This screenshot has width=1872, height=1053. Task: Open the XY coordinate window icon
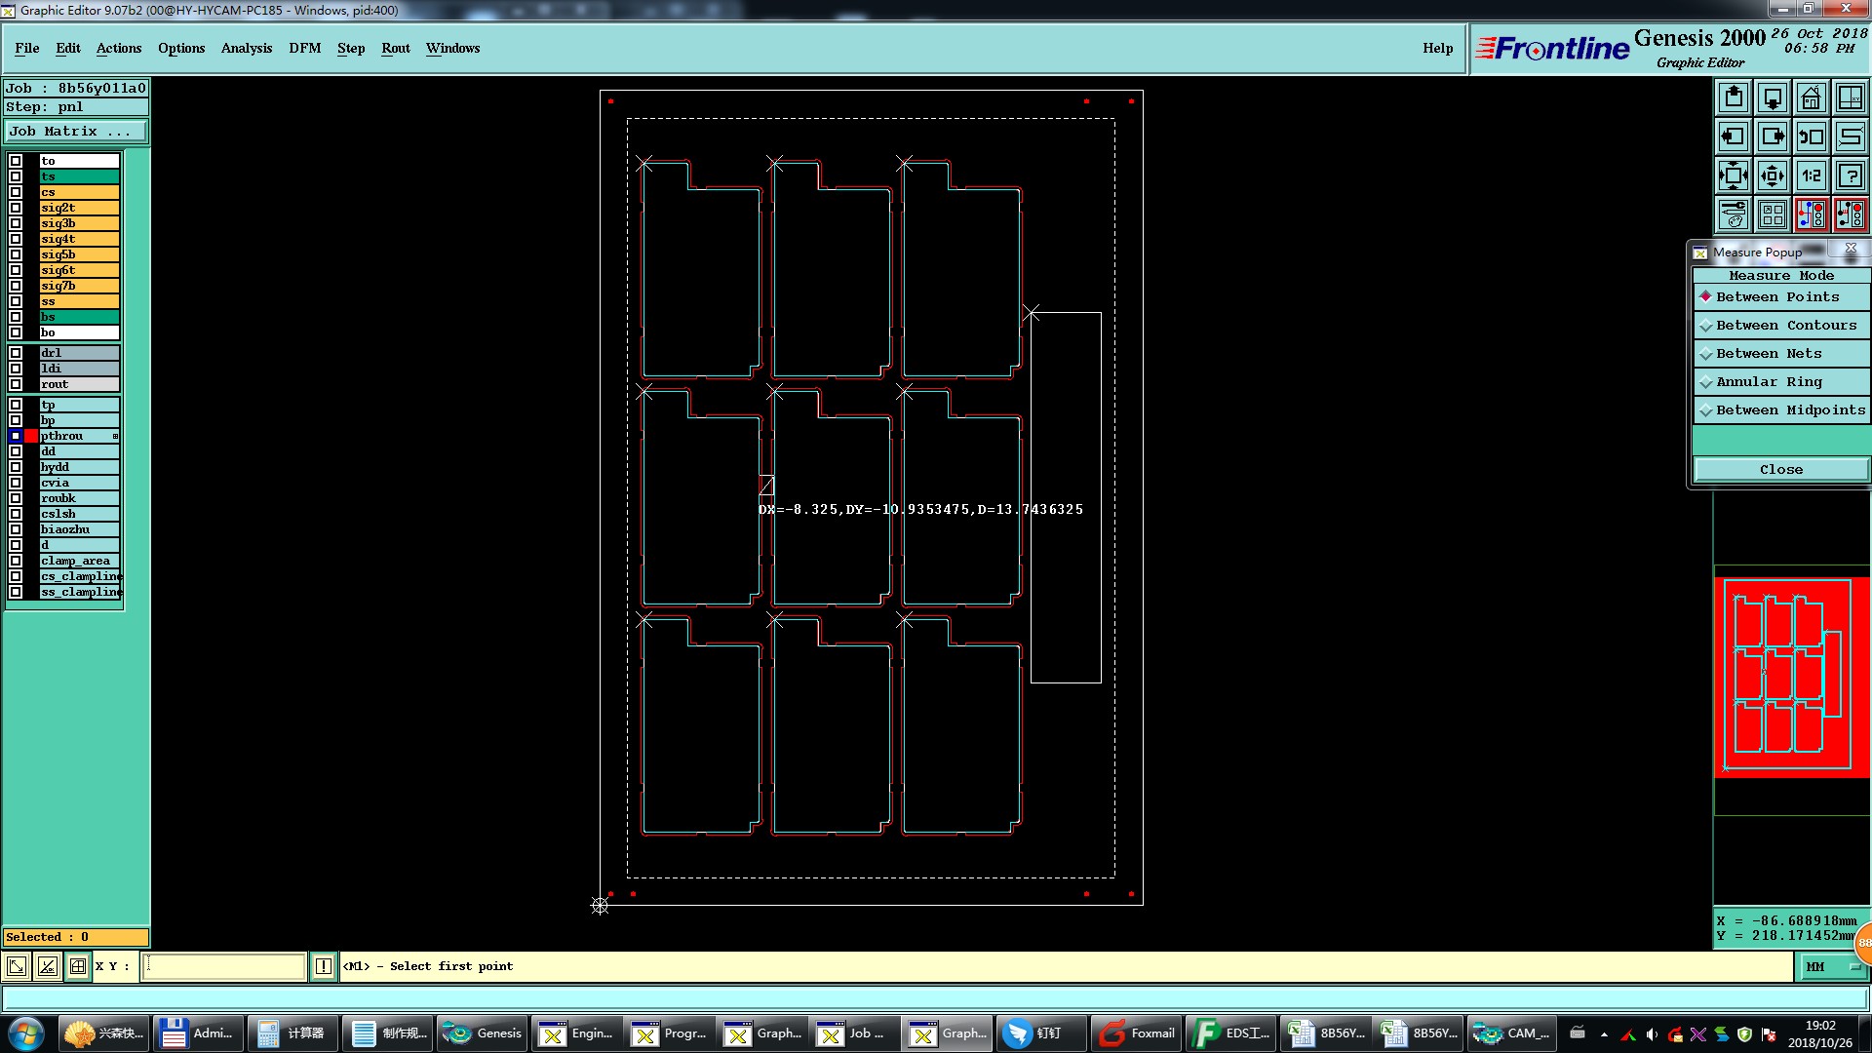(x=1851, y=97)
